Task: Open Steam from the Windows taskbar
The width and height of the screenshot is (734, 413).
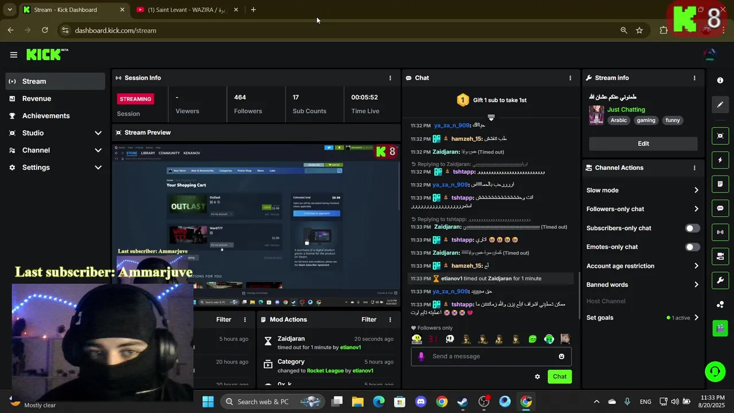Action: (463, 402)
